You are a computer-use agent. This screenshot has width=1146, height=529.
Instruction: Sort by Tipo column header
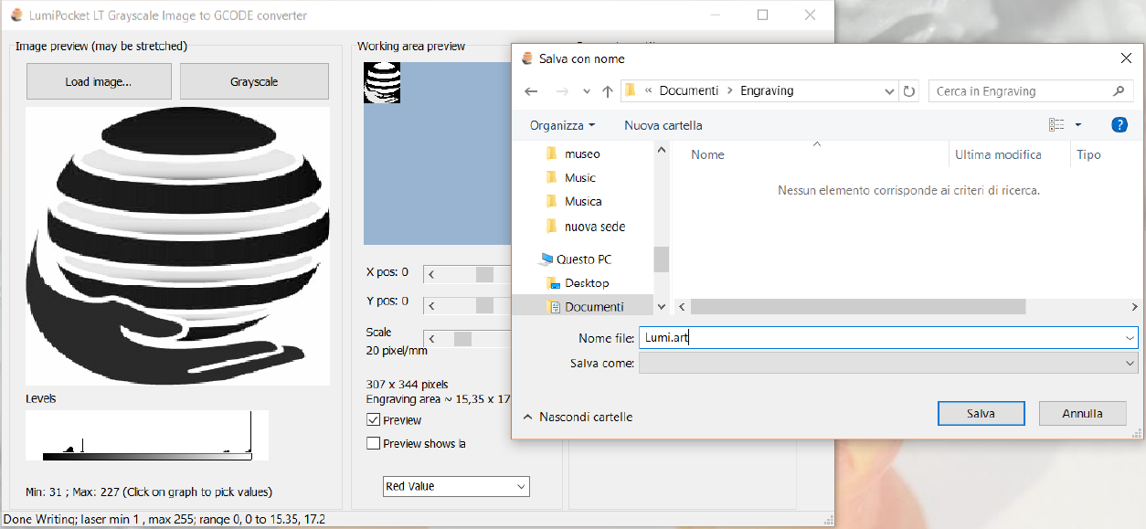point(1088,154)
